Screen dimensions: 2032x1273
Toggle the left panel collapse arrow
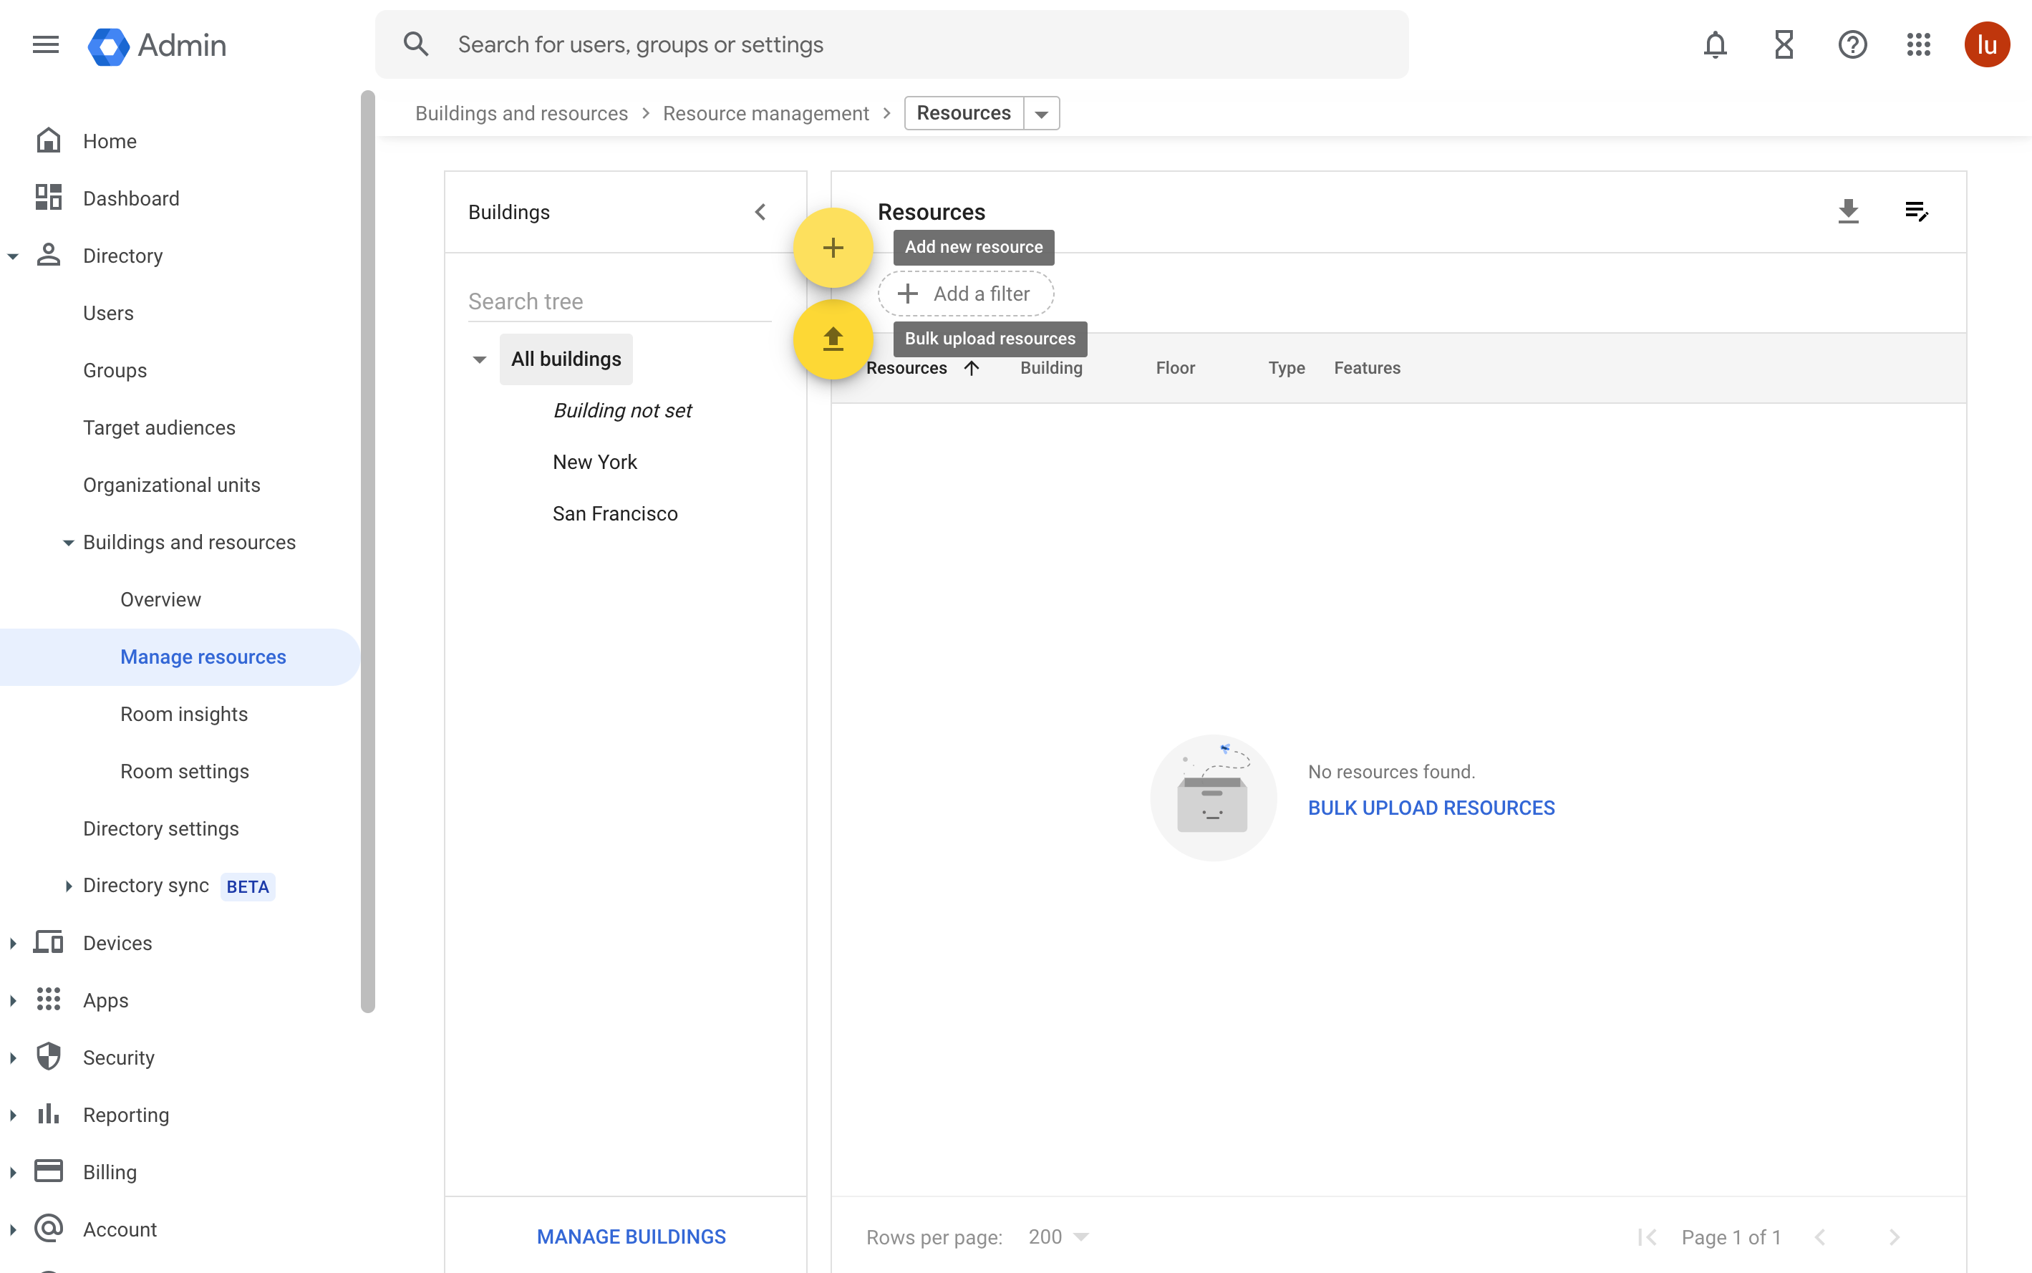pos(760,211)
